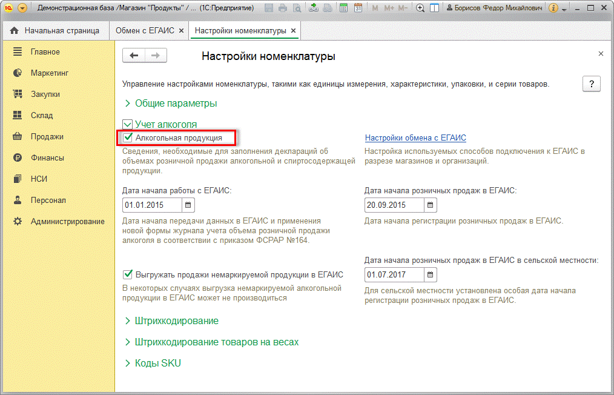The image size is (614, 395).
Task: Open the 1C main menu dropdown
Action: pyautogui.click(x=22, y=8)
